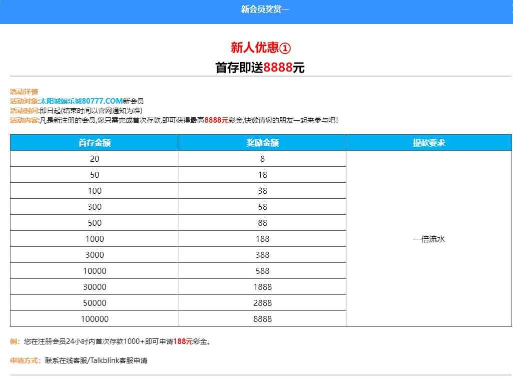Click the 20 deposit amount cell

pyautogui.click(x=95, y=159)
